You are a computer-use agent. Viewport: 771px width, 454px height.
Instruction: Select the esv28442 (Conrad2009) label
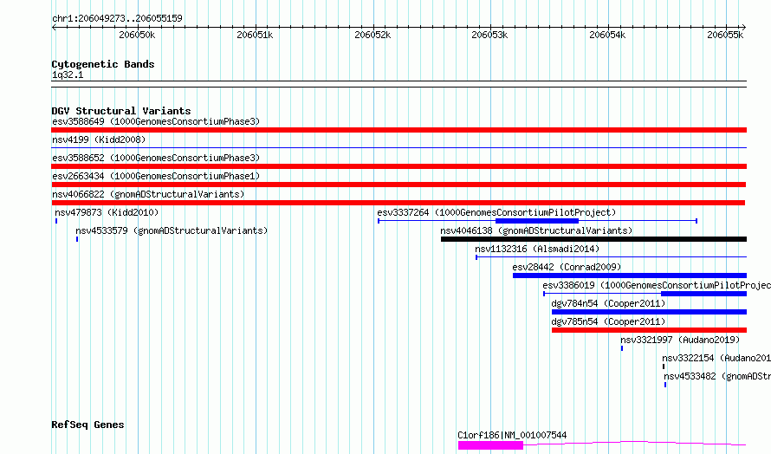567,267
